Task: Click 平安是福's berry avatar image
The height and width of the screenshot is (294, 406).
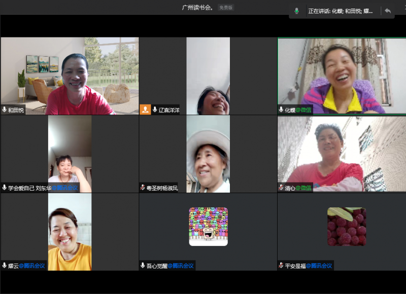Action: 347,227
